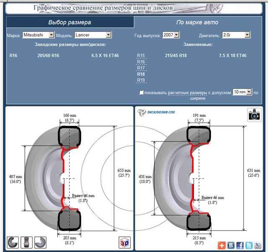Screen dimensions: 268x252
Task: Click the factory tire size 205/60 R16
Action: [49, 56]
